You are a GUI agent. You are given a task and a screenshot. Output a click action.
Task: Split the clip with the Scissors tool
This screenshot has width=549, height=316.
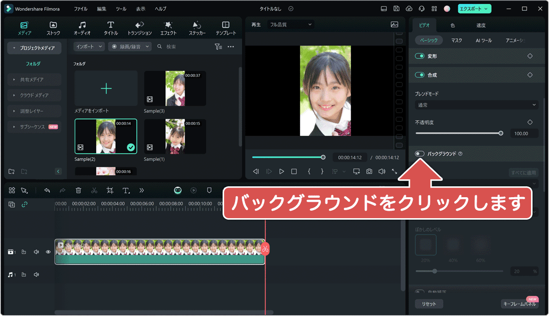(x=94, y=190)
